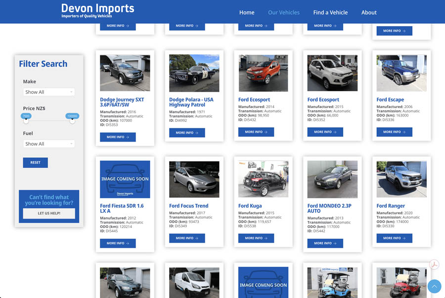This screenshot has width=445, height=298.
Task: Click the orange Ford Ecosport photo
Action: click(263, 73)
